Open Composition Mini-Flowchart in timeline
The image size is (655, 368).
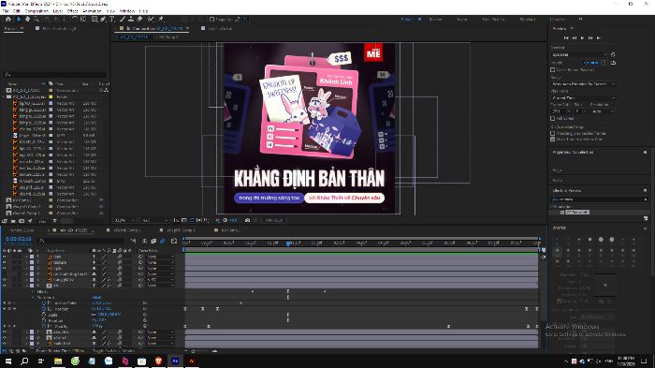click(x=133, y=241)
